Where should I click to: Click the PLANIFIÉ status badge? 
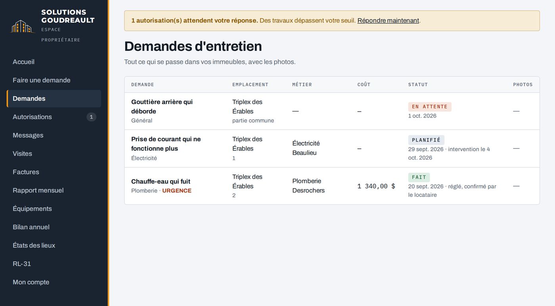426,140
